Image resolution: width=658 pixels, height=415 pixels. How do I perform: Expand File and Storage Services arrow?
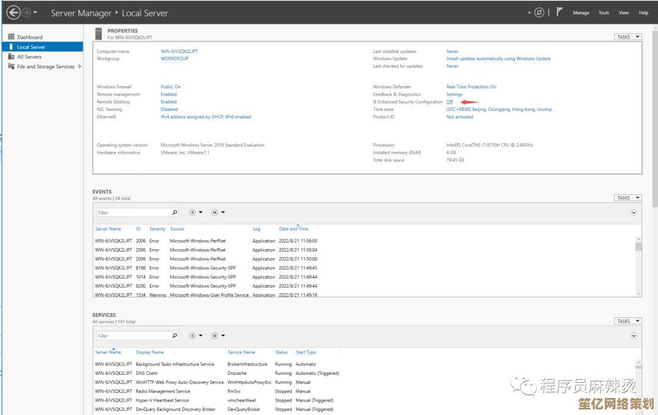[80, 66]
